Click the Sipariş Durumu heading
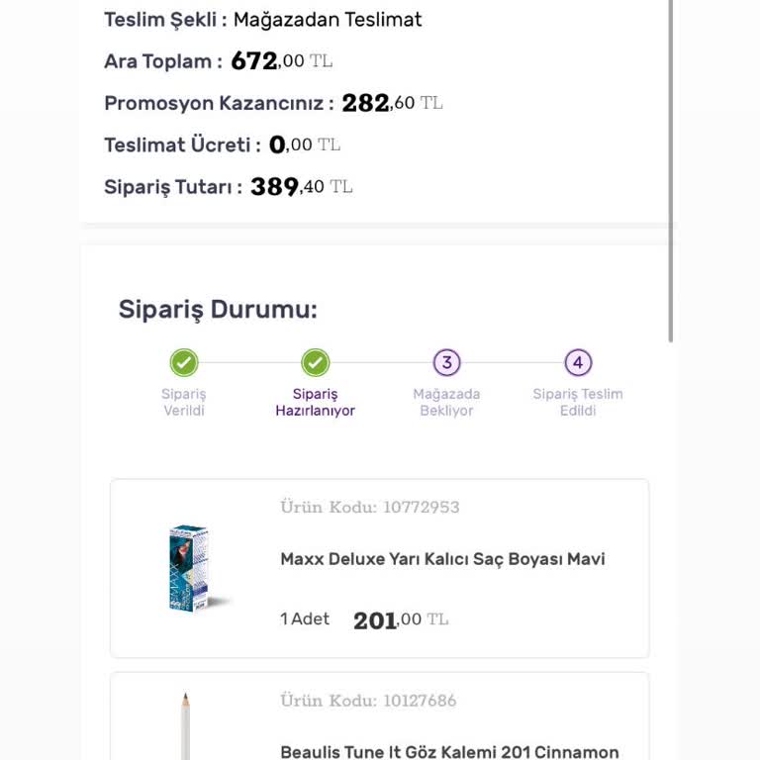Screen dimensions: 760x760 218,310
